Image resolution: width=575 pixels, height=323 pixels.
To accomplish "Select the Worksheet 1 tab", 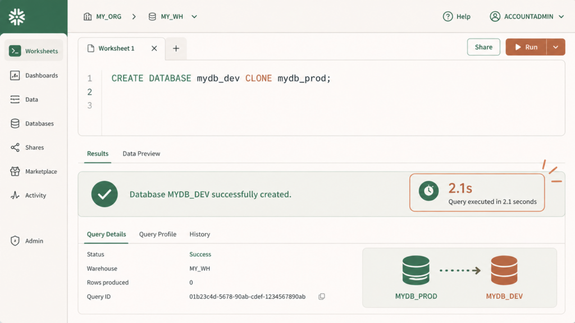I will pyautogui.click(x=122, y=48).
